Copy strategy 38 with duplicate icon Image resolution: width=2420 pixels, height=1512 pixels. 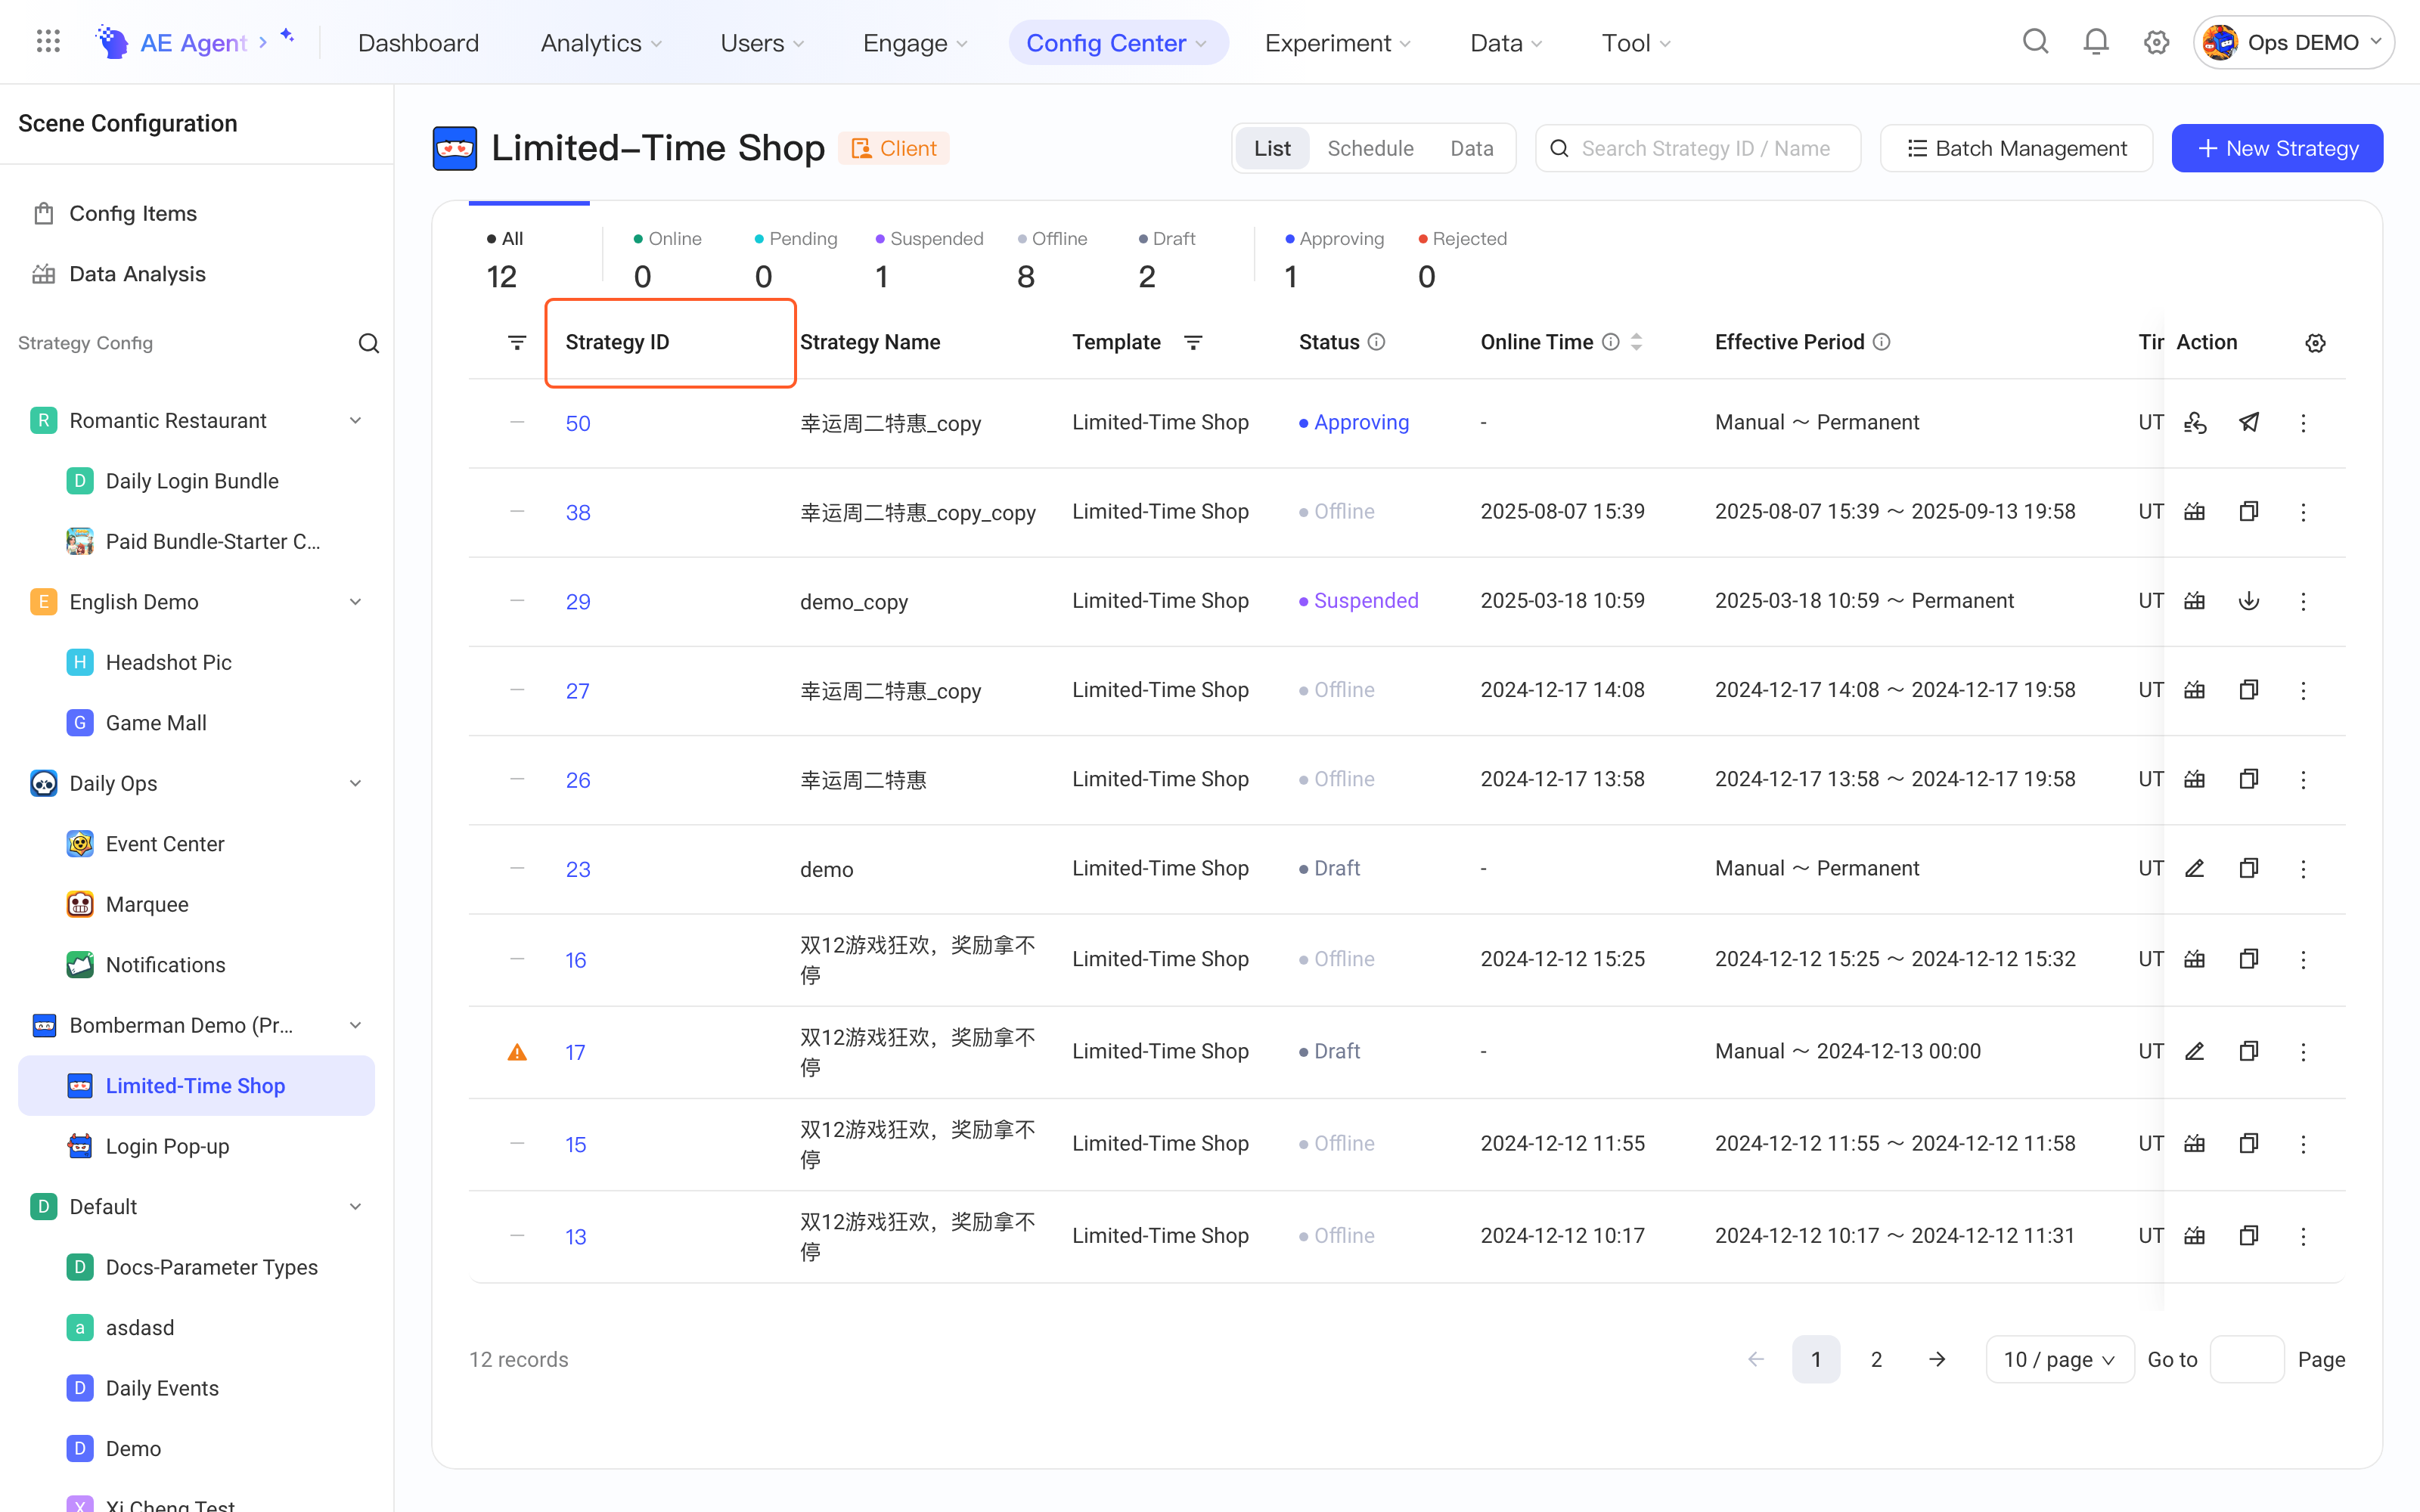pyautogui.click(x=2249, y=511)
